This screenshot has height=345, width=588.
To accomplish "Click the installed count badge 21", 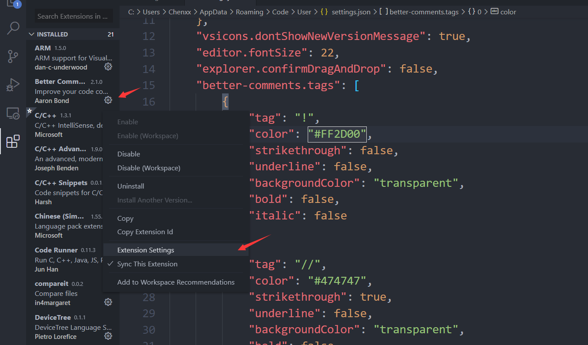I will [111, 34].
